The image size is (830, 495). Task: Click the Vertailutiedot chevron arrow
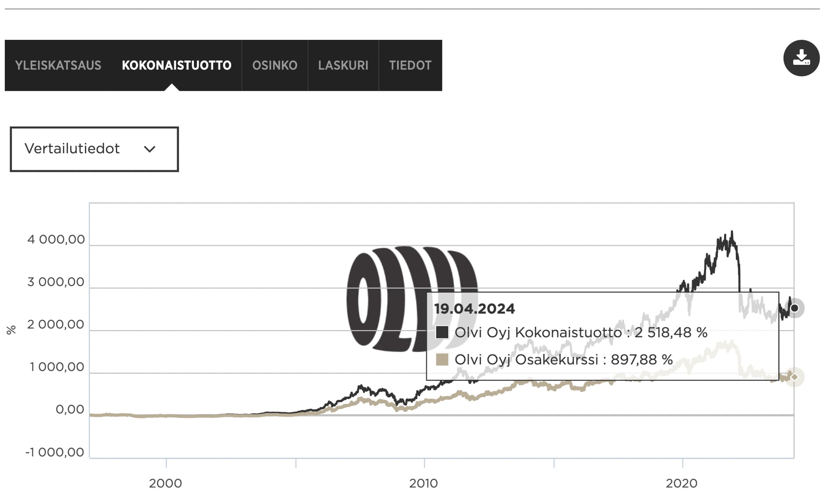150,149
